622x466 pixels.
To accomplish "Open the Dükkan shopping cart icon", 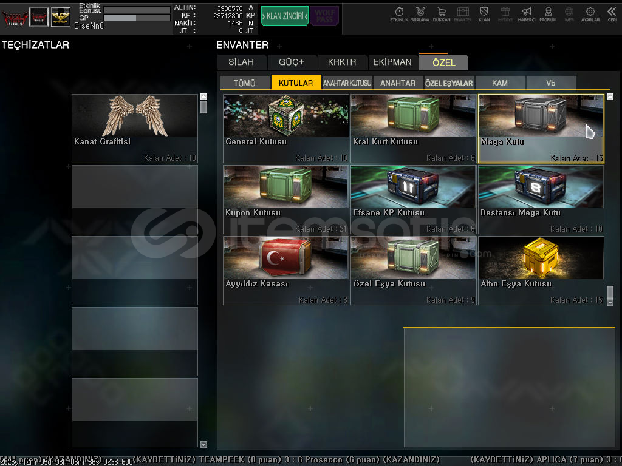I will (441, 13).
